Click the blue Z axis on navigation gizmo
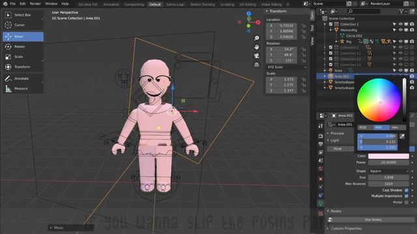Screen dimensions: 417x234 click(x=249, y=14)
